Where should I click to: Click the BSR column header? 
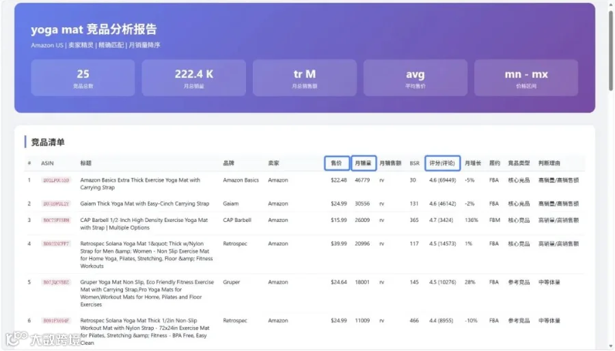(415, 163)
